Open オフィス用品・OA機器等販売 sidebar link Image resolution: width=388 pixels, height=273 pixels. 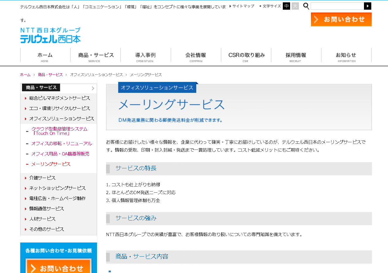coord(60,154)
